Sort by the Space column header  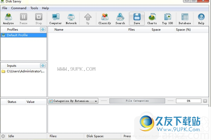[163, 30]
